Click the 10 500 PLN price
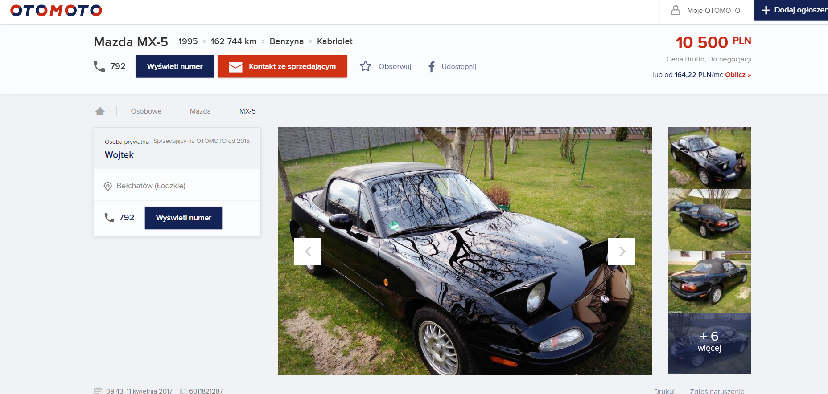Viewport: 828px width, 394px height. [x=713, y=42]
